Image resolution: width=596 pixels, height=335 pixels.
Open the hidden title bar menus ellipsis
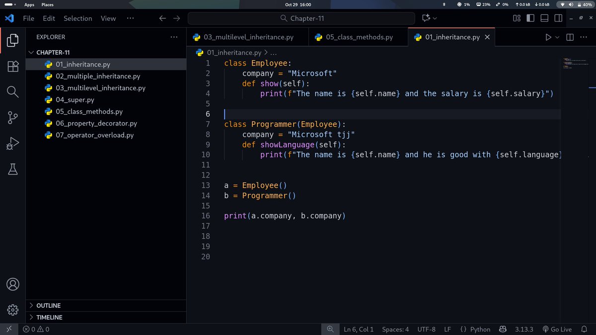tap(131, 18)
